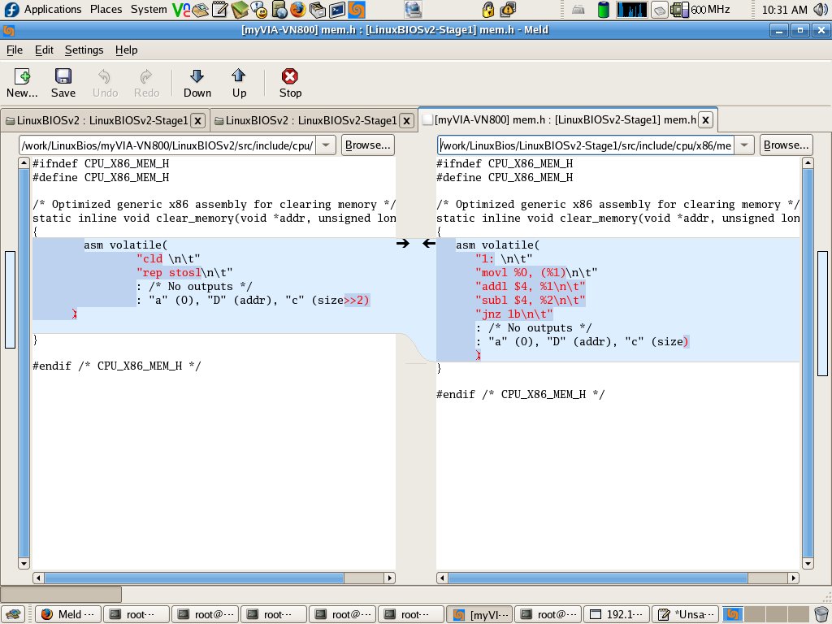Viewport: 832px width, 624px height.
Task: Switch to the Meld Firefox taskbar window
Action: [68, 614]
